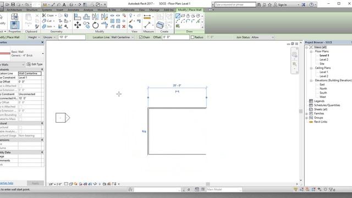Screen dimensions: 352x198
Task: Click the Aligned Dimension measure icon
Action: tap(147, 17)
